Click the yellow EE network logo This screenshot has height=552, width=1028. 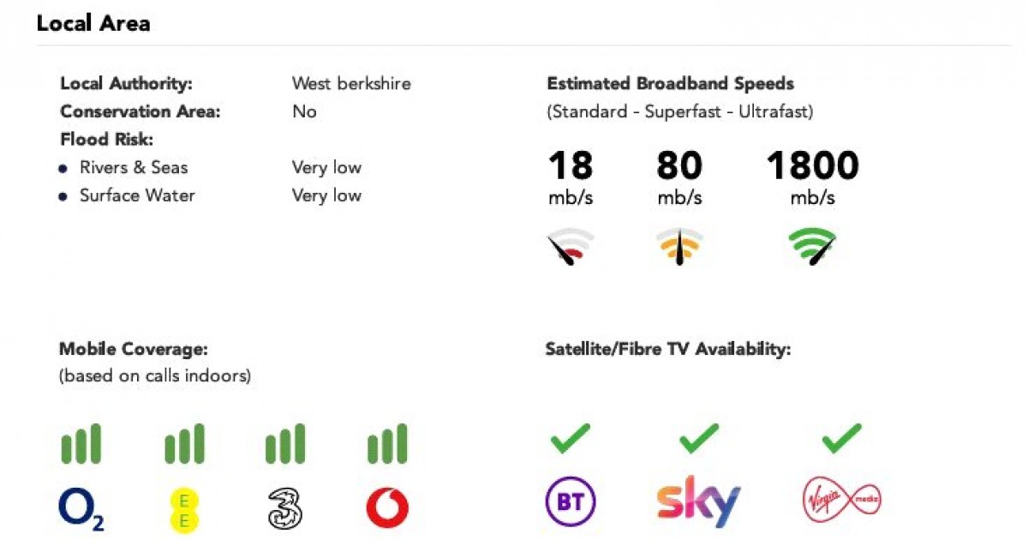pyautogui.click(x=182, y=508)
